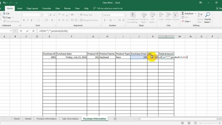Switch to Sheet1 tab
Viewport: 222px width, 125px height.
pyautogui.click(x=17, y=119)
